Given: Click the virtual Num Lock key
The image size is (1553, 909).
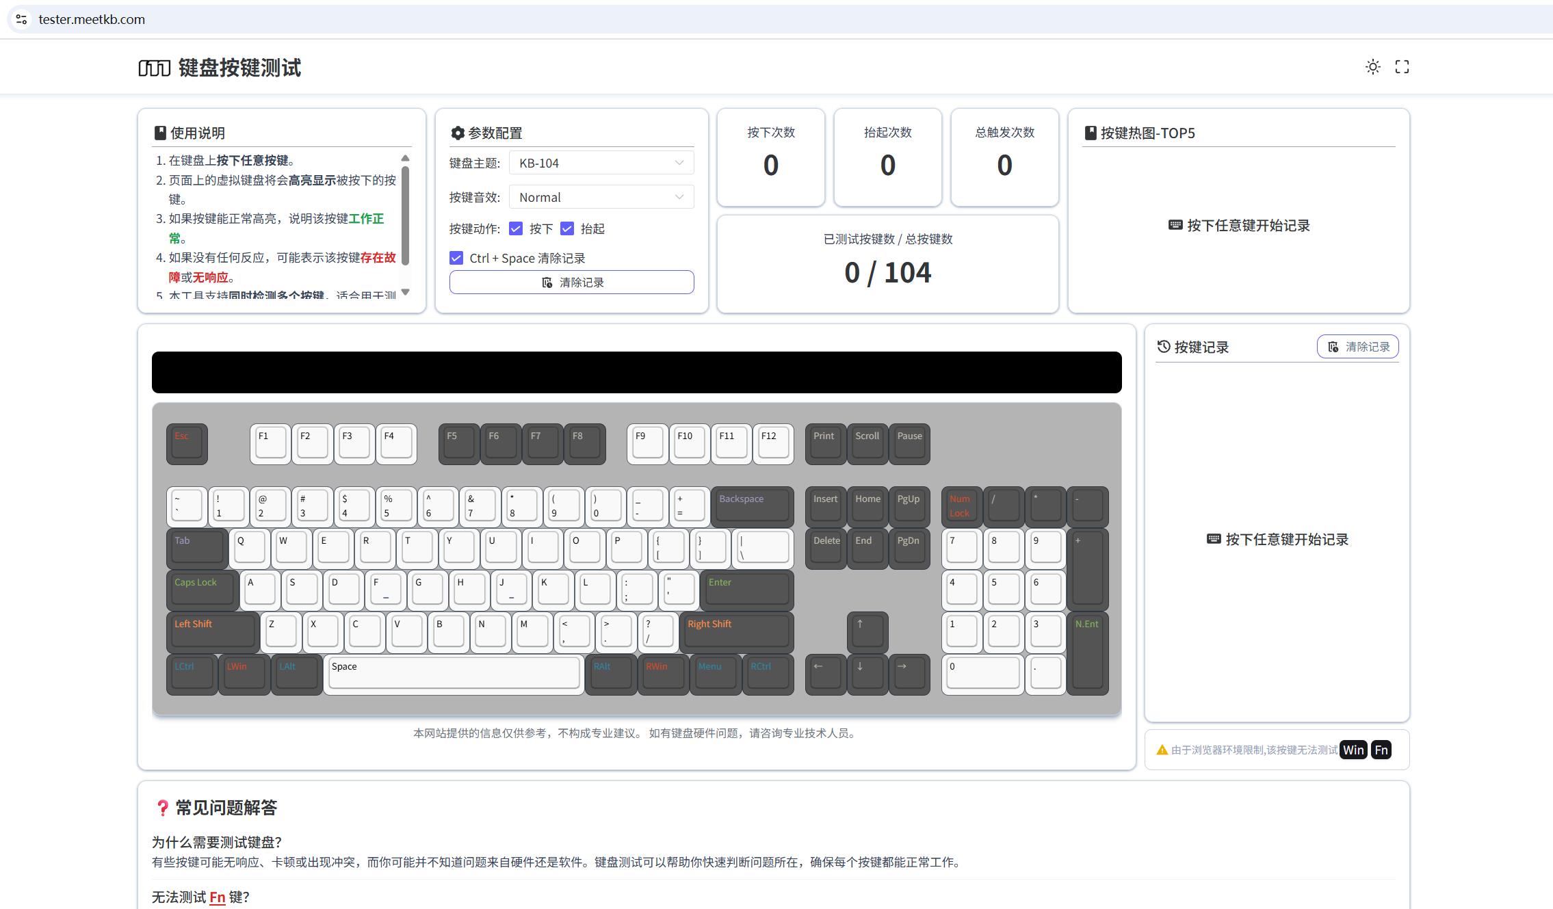Looking at the screenshot, I should point(961,506).
